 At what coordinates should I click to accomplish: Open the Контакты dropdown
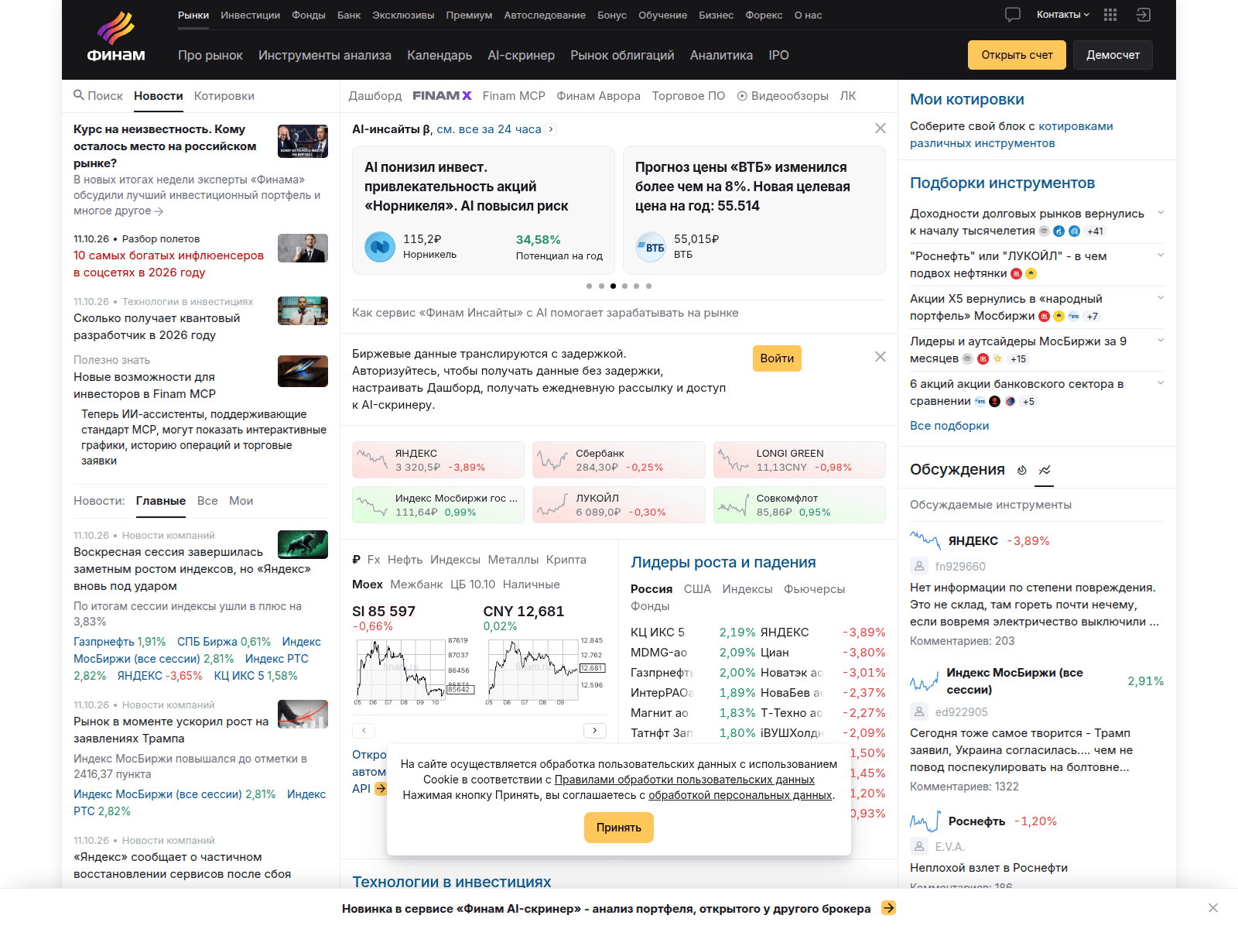tap(1062, 15)
